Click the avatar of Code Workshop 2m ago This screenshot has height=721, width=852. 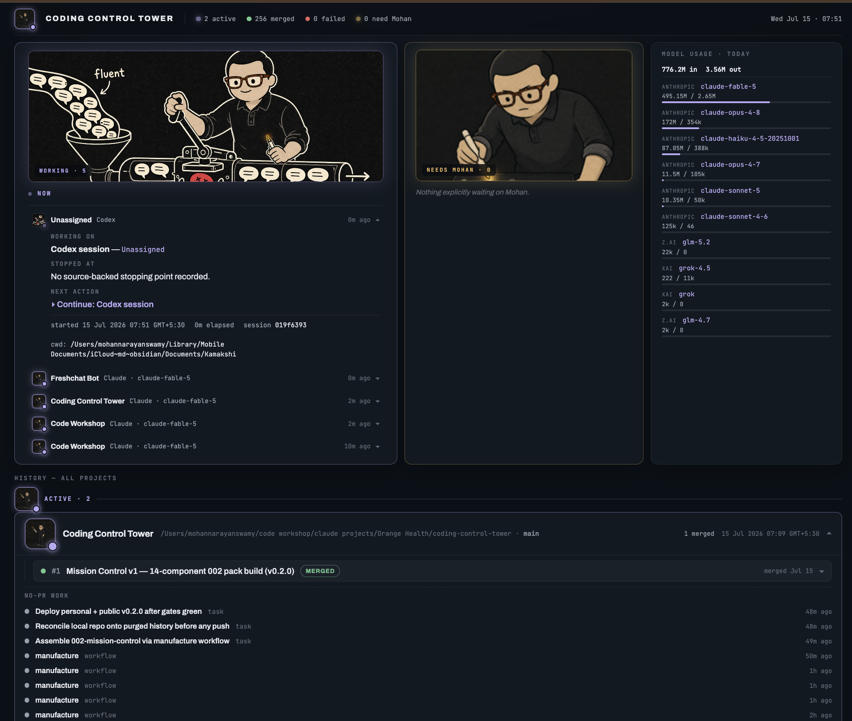[x=39, y=424]
